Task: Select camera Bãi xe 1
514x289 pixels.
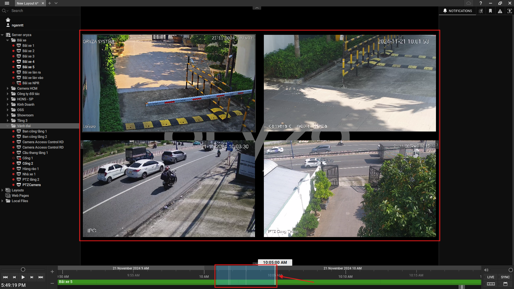Action: coord(28,46)
